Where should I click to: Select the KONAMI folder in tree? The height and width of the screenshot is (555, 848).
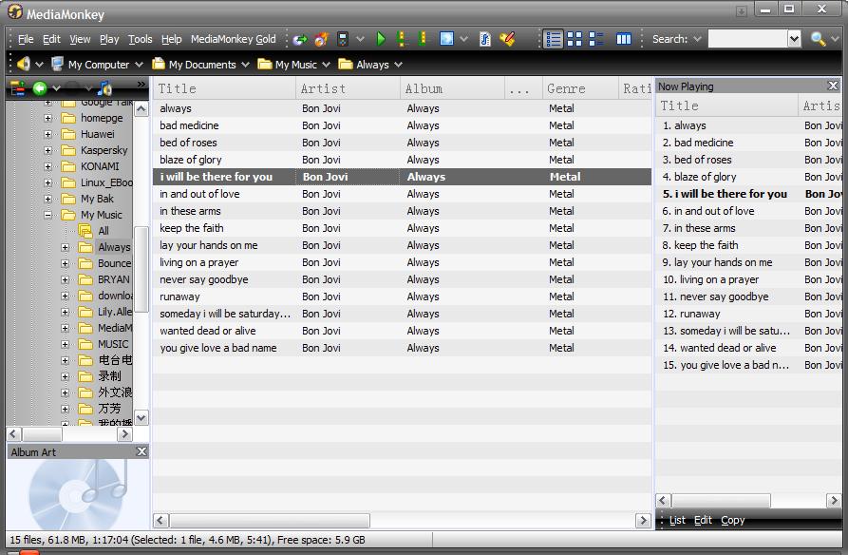tap(100, 166)
